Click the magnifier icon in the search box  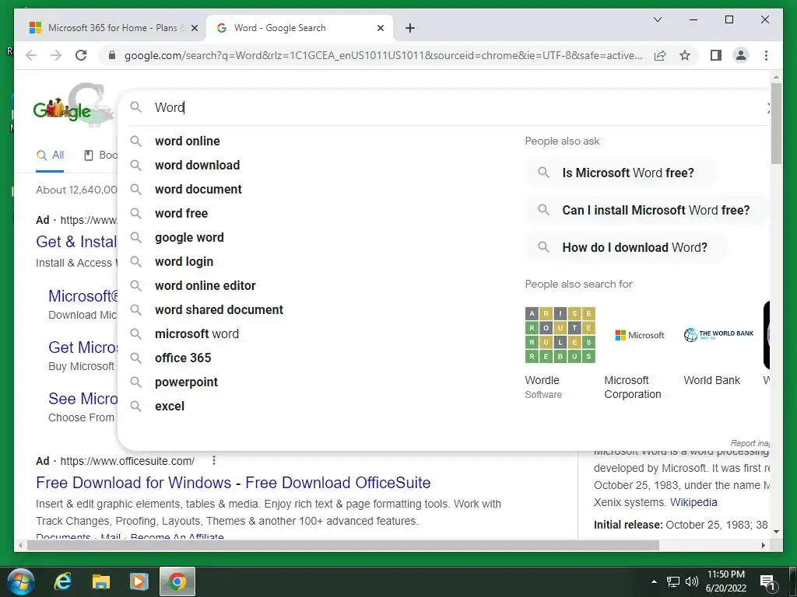135,107
